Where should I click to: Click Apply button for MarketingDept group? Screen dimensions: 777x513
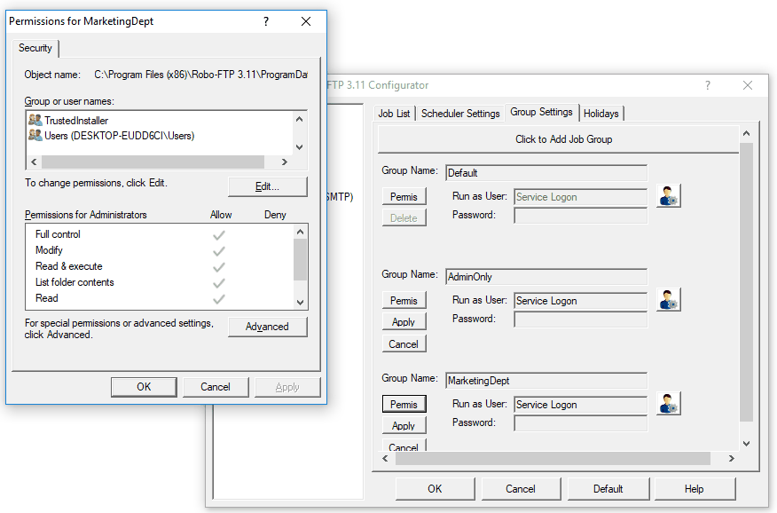[404, 425]
